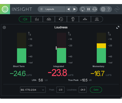
Task: Expand the Loudness panel to full view
Action: [x=118, y=27]
